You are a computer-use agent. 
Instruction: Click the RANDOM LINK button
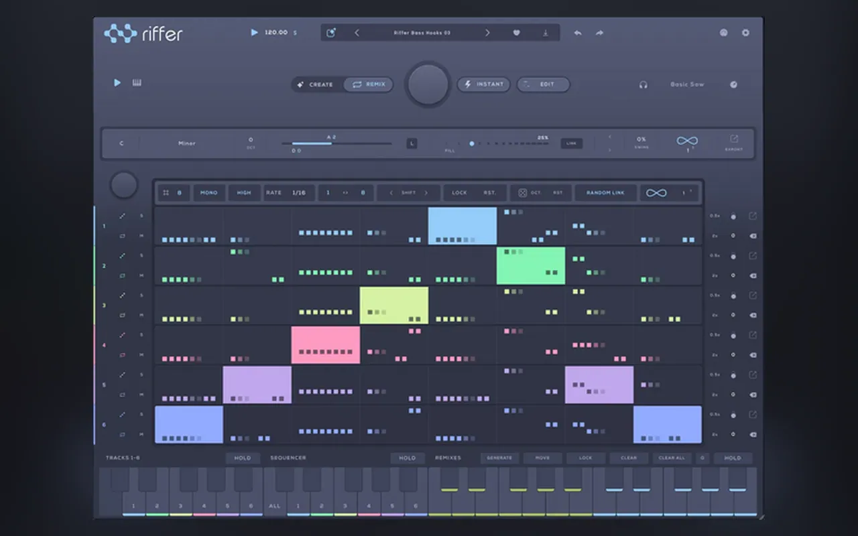(x=605, y=193)
